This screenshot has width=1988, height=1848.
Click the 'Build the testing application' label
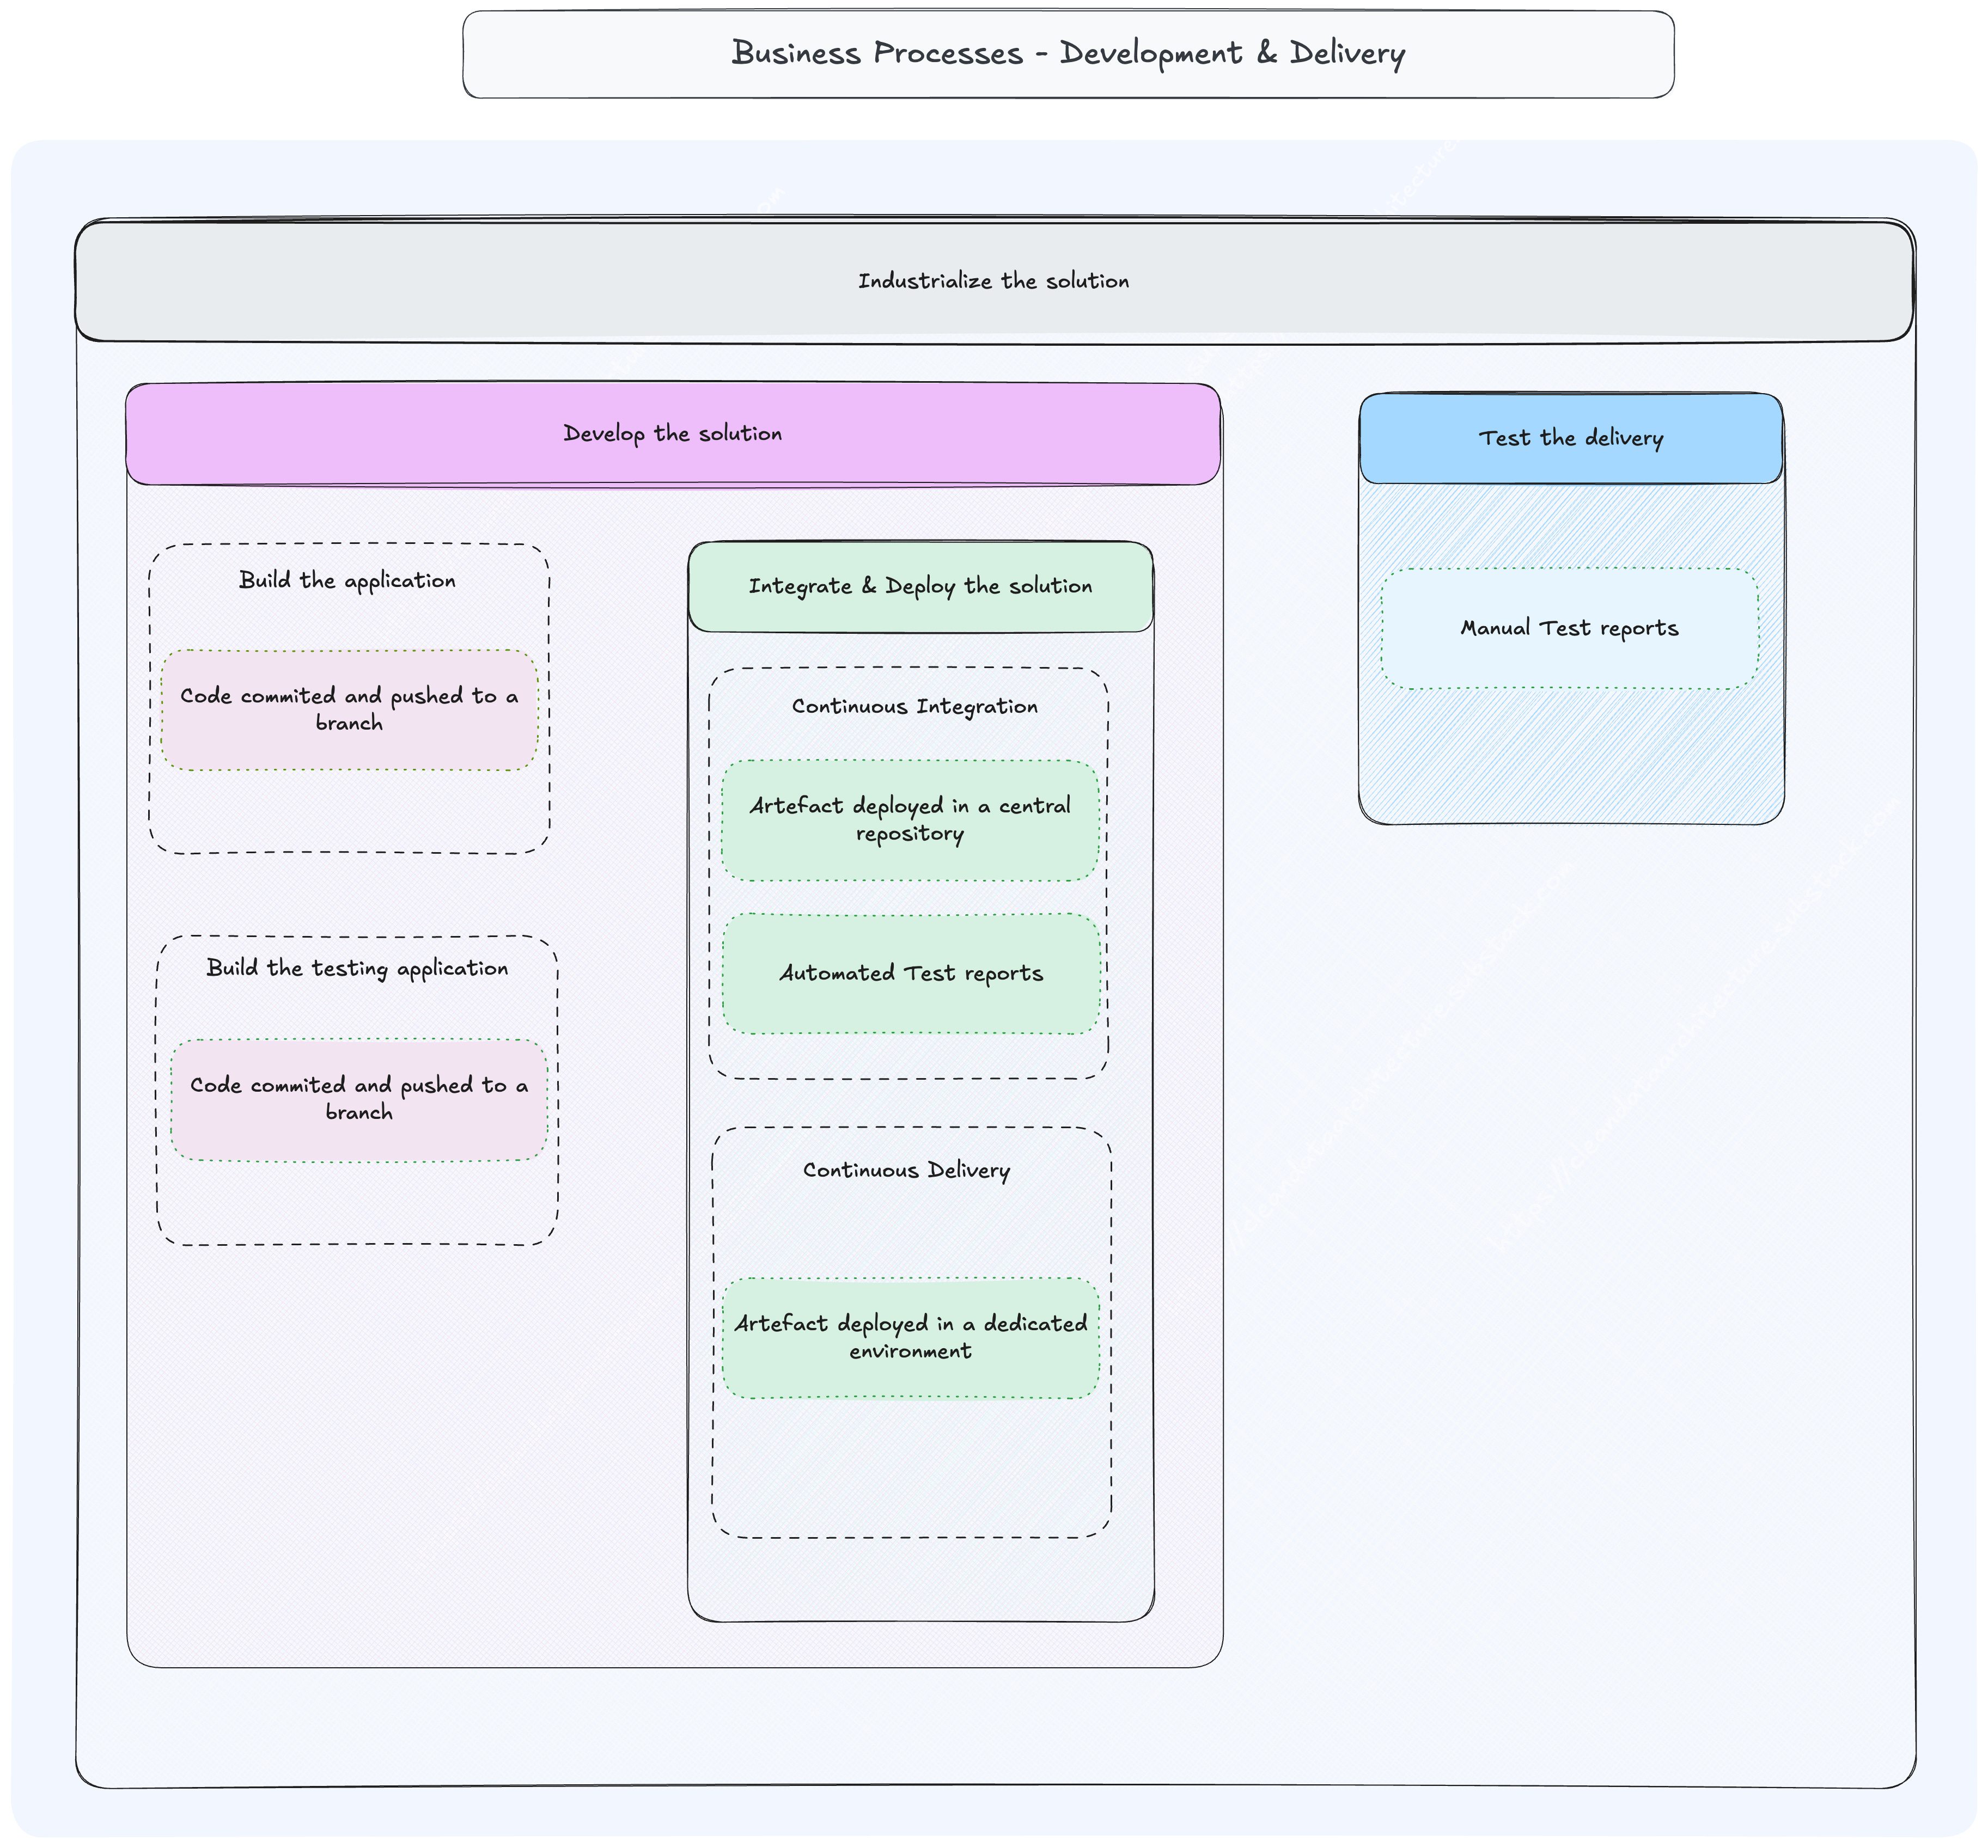(x=357, y=969)
